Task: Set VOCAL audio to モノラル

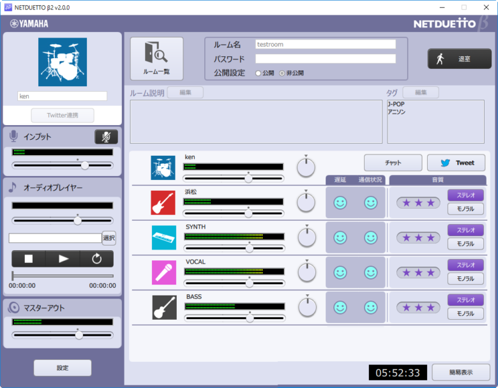Action: pos(465,279)
